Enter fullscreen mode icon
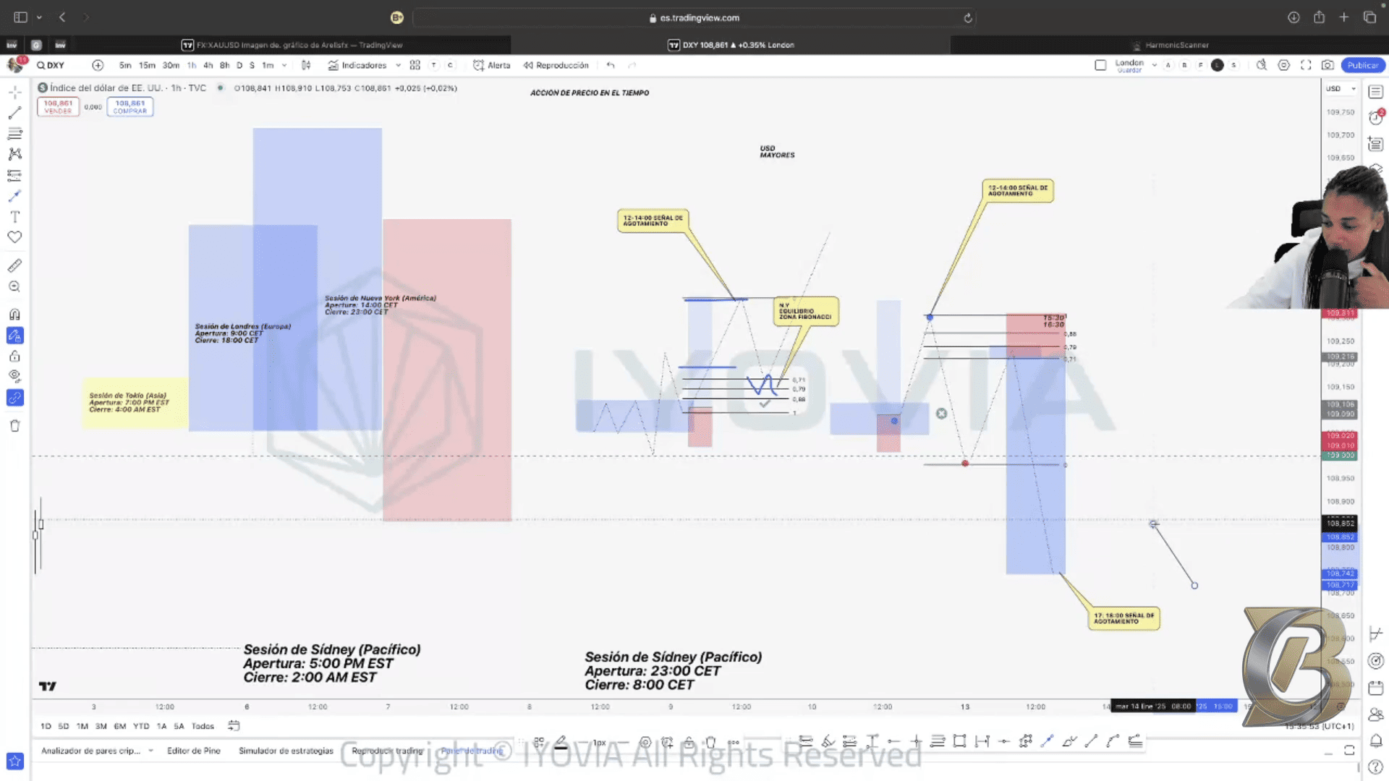This screenshot has width=1389, height=781. point(1306,65)
